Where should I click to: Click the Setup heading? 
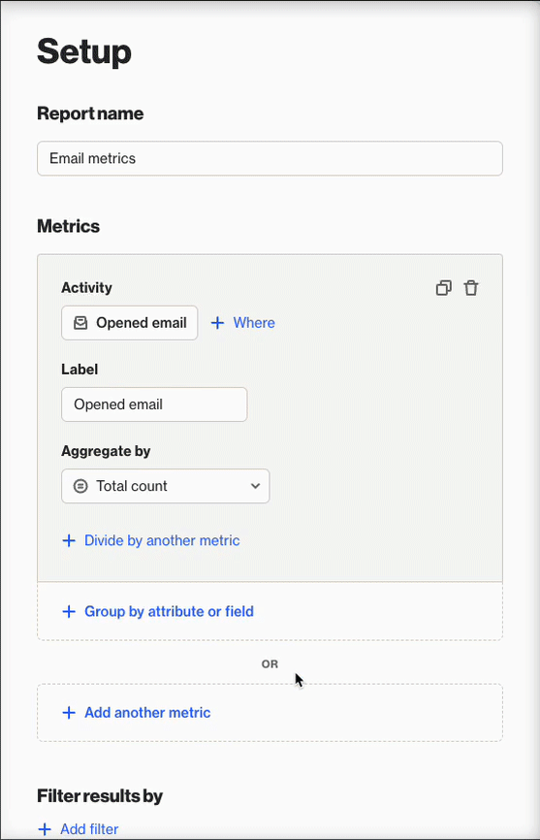click(x=84, y=51)
